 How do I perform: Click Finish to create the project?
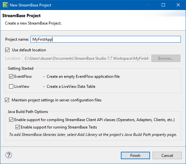click(x=135, y=156)
